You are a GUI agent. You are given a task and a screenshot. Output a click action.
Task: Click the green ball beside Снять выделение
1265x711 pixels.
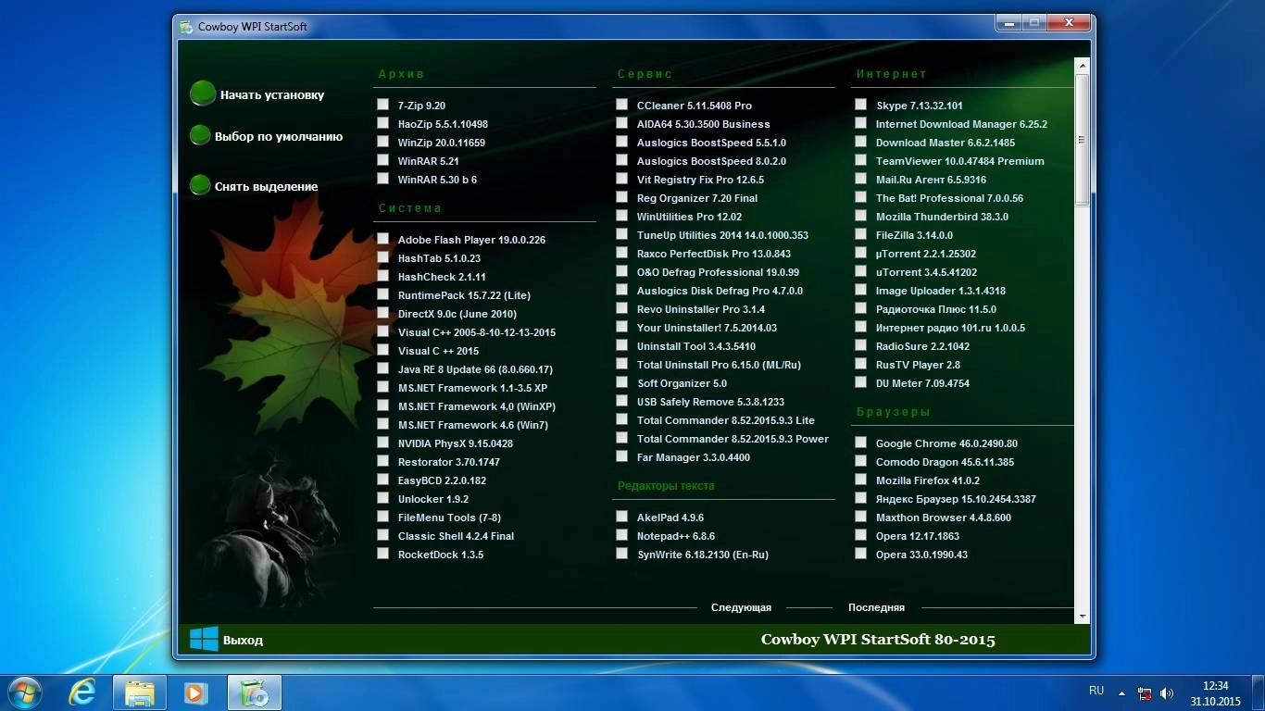200,185
